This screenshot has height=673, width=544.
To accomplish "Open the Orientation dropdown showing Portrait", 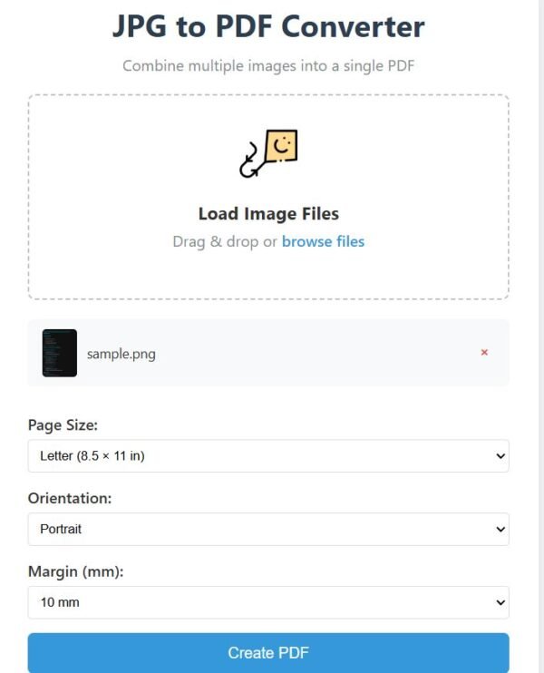I will (x=268, y=529).
